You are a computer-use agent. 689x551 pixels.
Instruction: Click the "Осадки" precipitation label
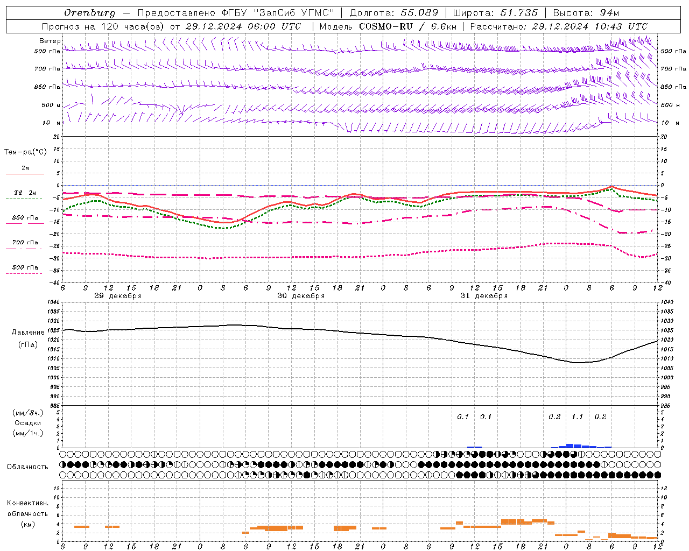27,423
